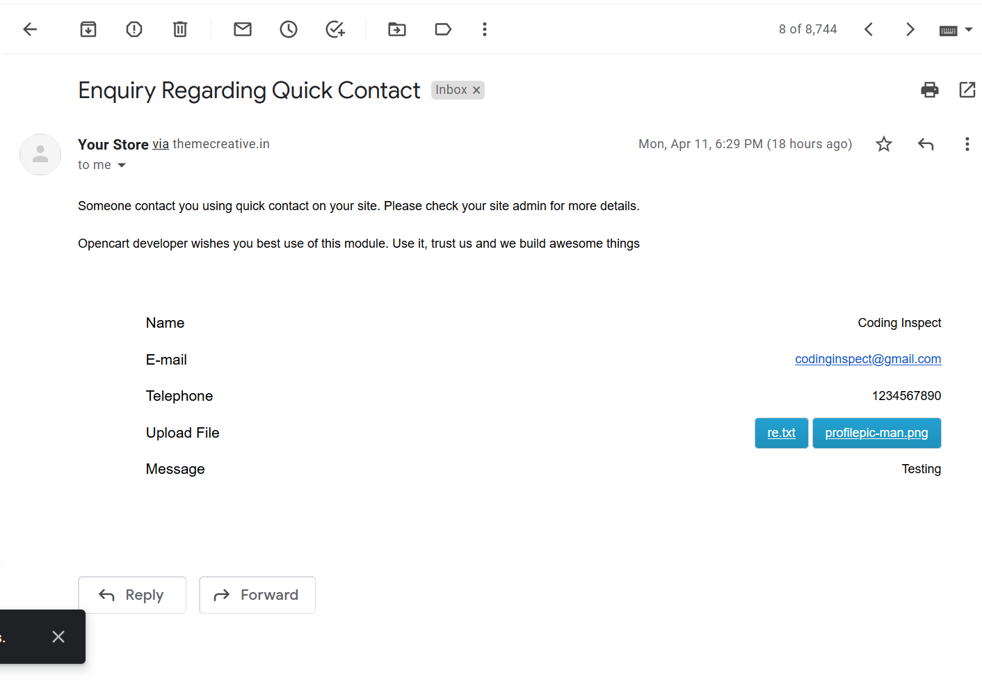Add email to Tasks
The image size is (982, 684).
click(335, 29)
